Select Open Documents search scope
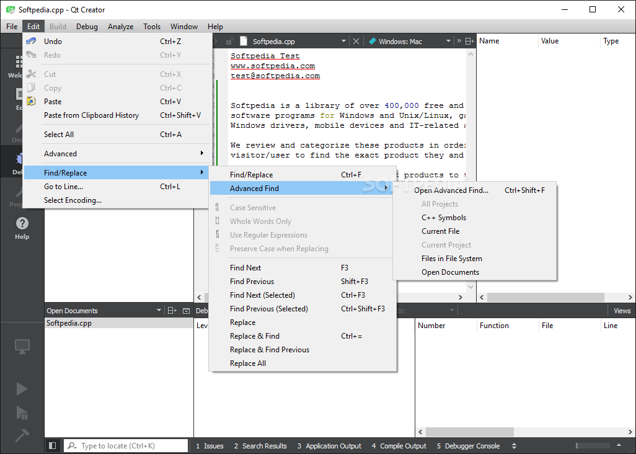 (475, 272)
